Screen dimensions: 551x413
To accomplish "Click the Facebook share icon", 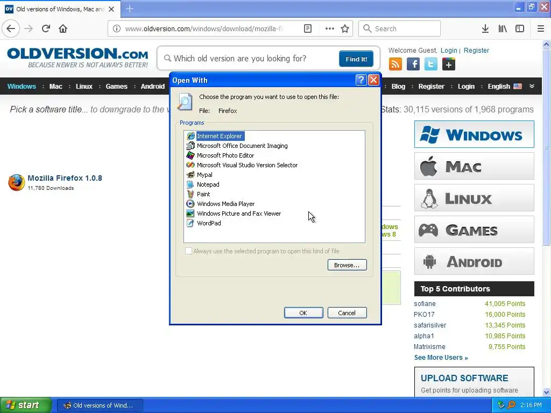I will [x=413, y=65].
